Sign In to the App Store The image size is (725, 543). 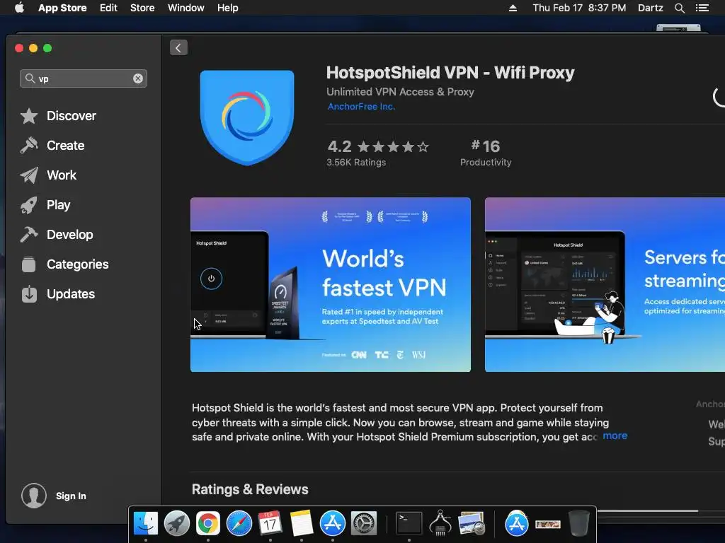click(x=71, y=496)
